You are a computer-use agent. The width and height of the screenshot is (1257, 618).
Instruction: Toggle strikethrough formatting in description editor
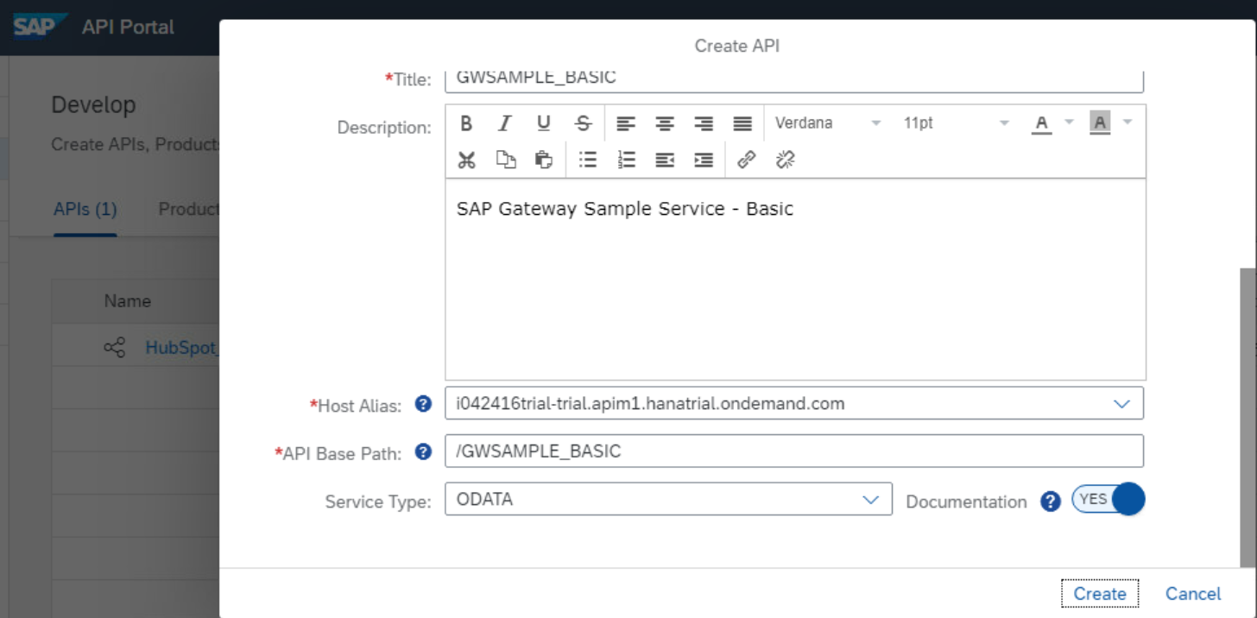click(583, 123)
